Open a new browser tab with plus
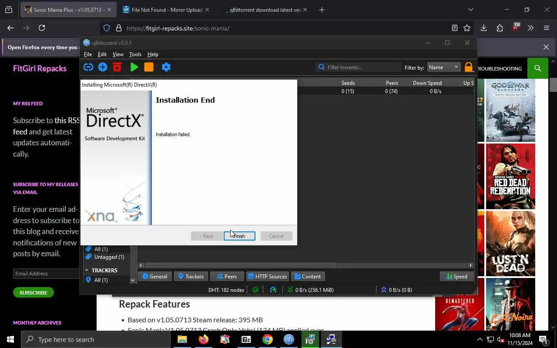 (322, 10)
